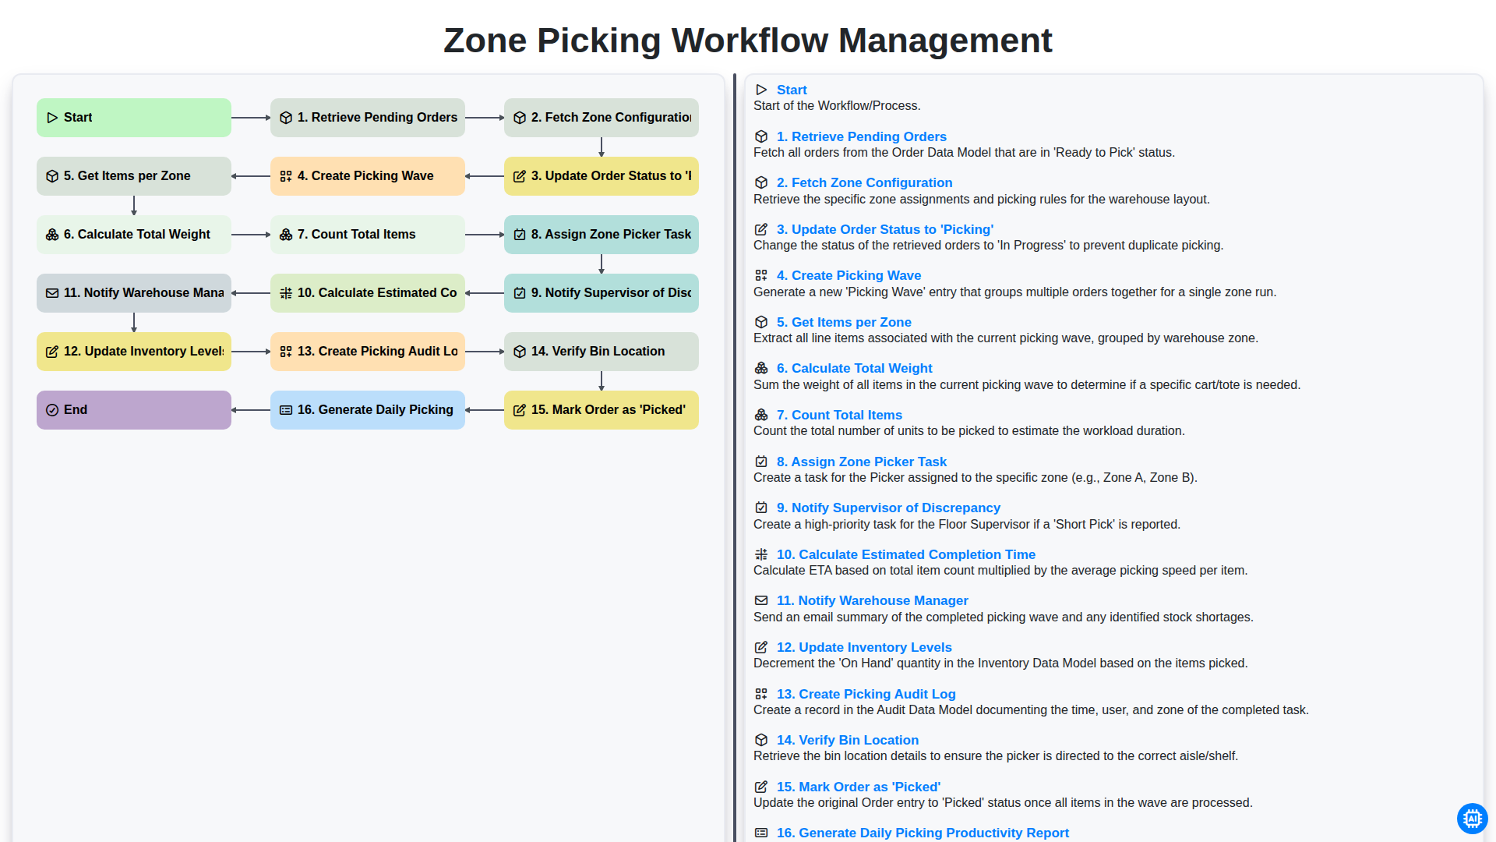The height and width of the screenshot is (842, 1496).
Task: Click the report icon beside list item 16
Action: pyautogui.click(x=761, y=833)
